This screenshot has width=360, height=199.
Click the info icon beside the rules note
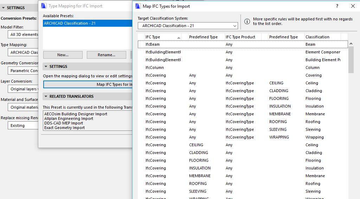point(247,21)
